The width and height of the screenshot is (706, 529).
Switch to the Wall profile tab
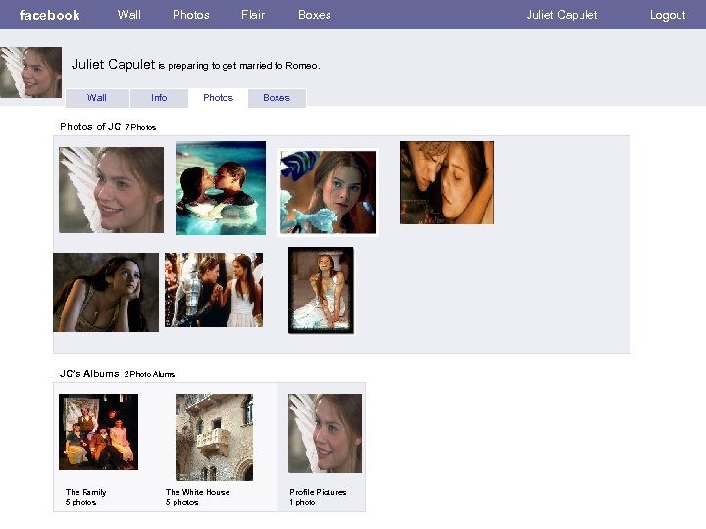coord(97,98)
